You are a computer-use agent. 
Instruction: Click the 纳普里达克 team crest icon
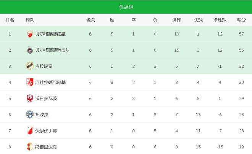[x=30, y=147]
